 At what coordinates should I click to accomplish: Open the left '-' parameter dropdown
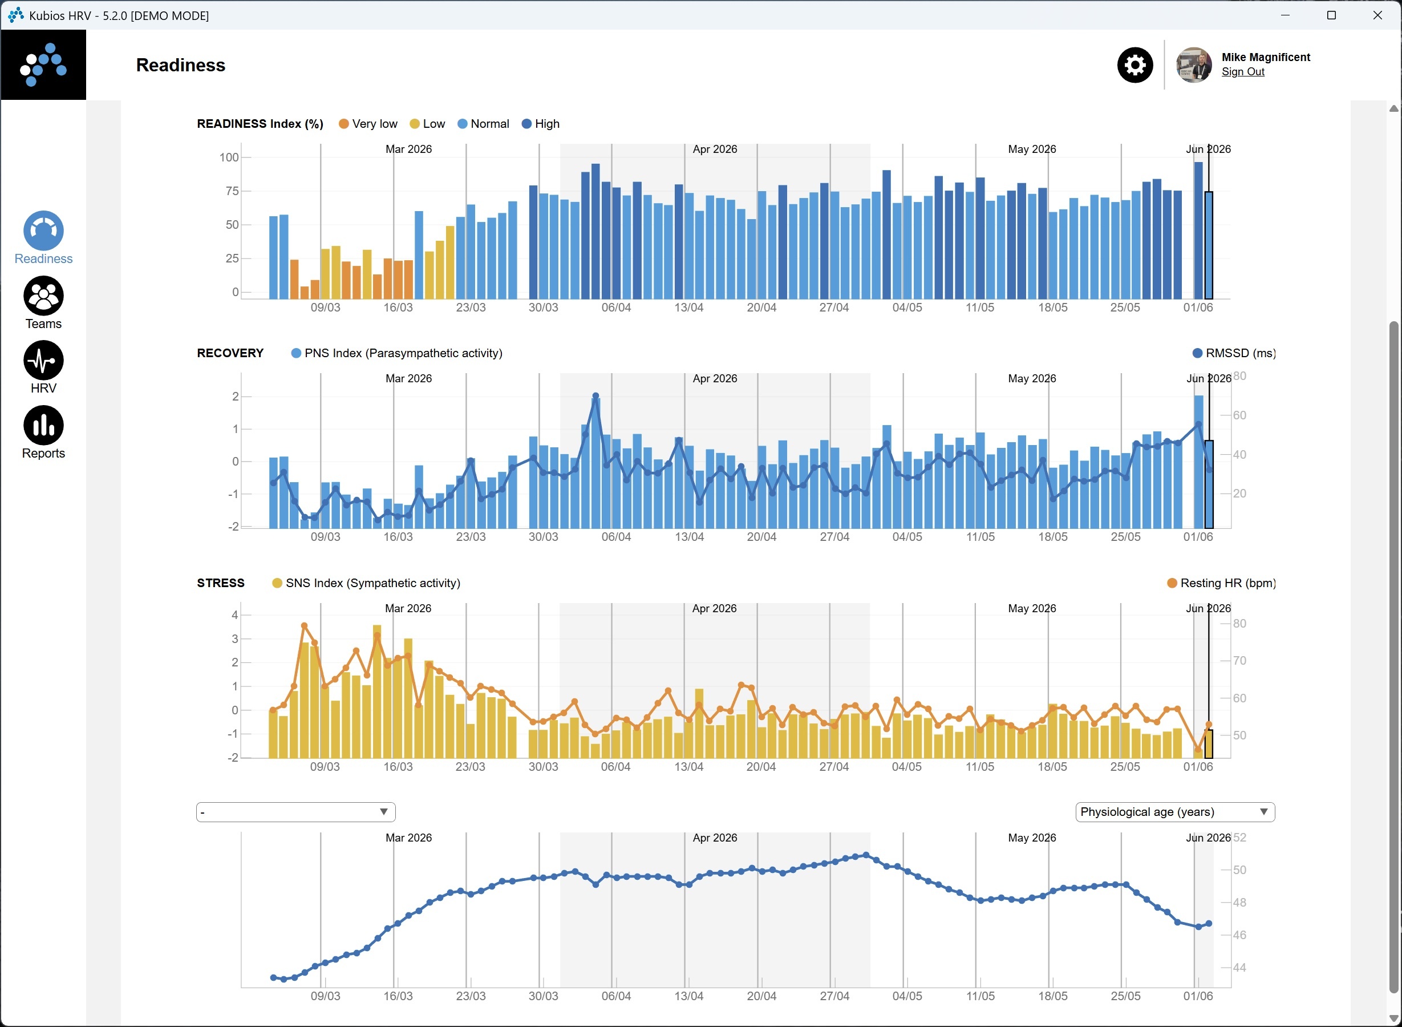(296, 812)
